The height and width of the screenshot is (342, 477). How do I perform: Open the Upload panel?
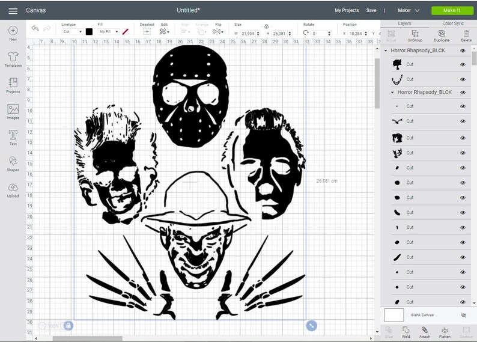(13, 190)
